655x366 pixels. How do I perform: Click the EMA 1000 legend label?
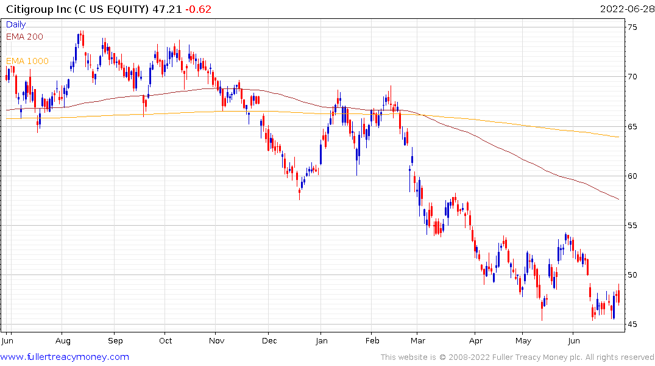click(27, 62)
